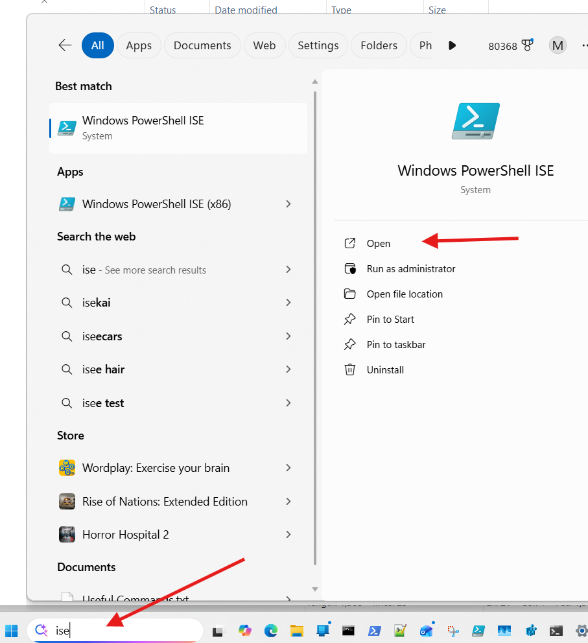Image resolution: width=588 pixels, height=643 pixels.
Task: Expand chevron beside 'iseecars'
Action: coord(288,336)
